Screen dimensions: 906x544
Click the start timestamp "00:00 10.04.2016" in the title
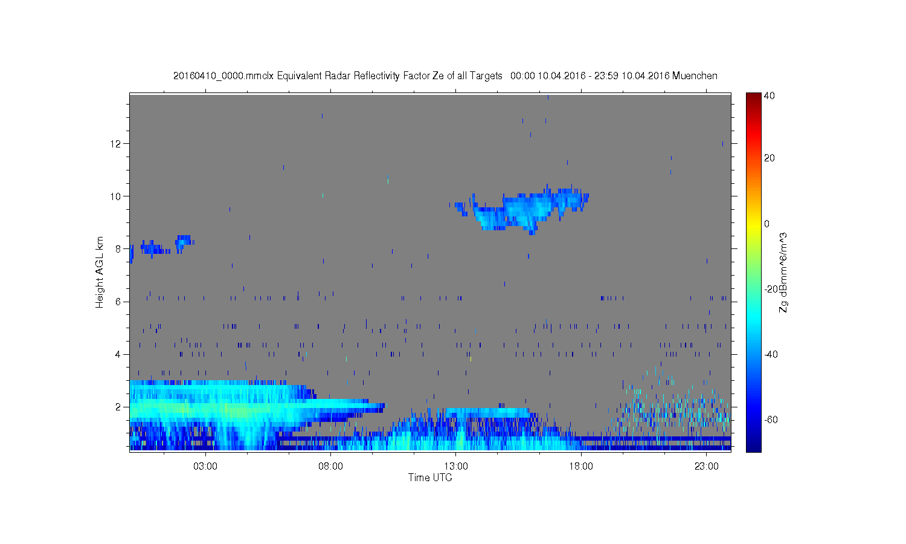(x=547, y=76)
